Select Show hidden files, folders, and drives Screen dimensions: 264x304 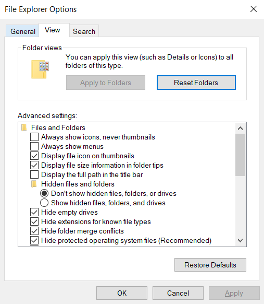pos(44,203)
